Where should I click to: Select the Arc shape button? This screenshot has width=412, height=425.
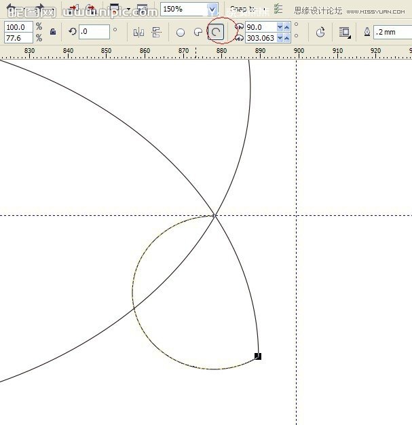click(216, 32)
